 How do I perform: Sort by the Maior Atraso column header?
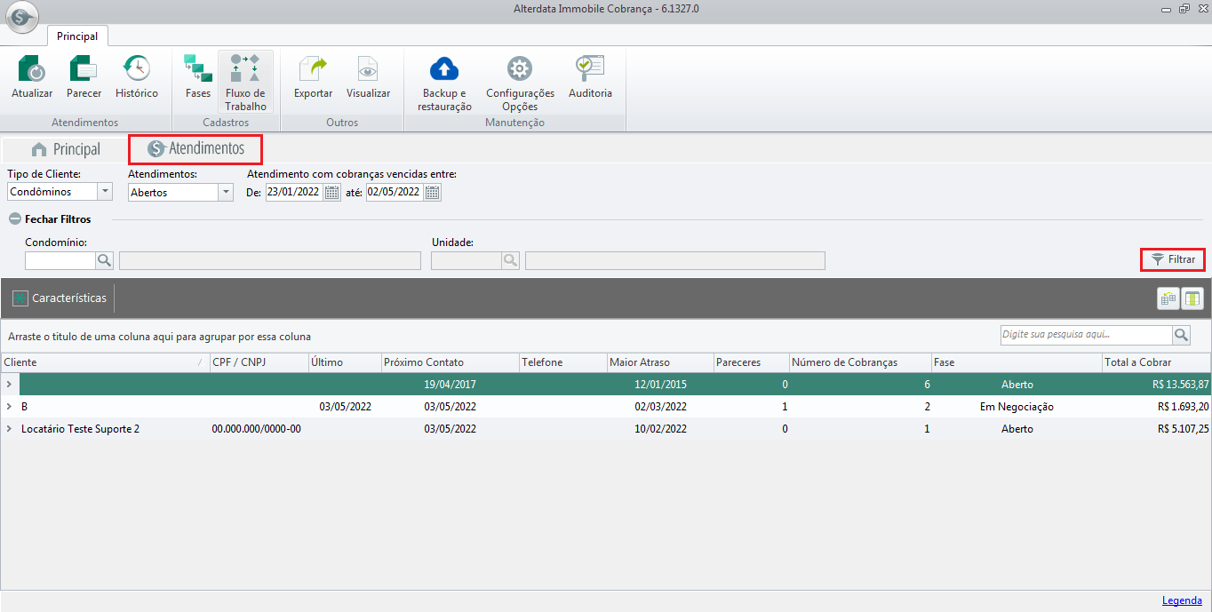[x=660, y=362]
